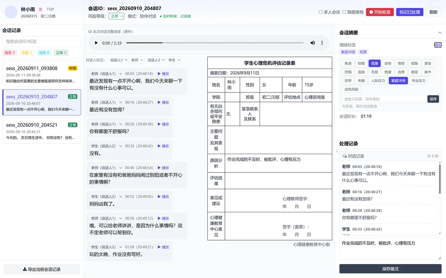Filter sessions by 高危 0 tab
The image size is (446, 278).
[x=10, y=53]
